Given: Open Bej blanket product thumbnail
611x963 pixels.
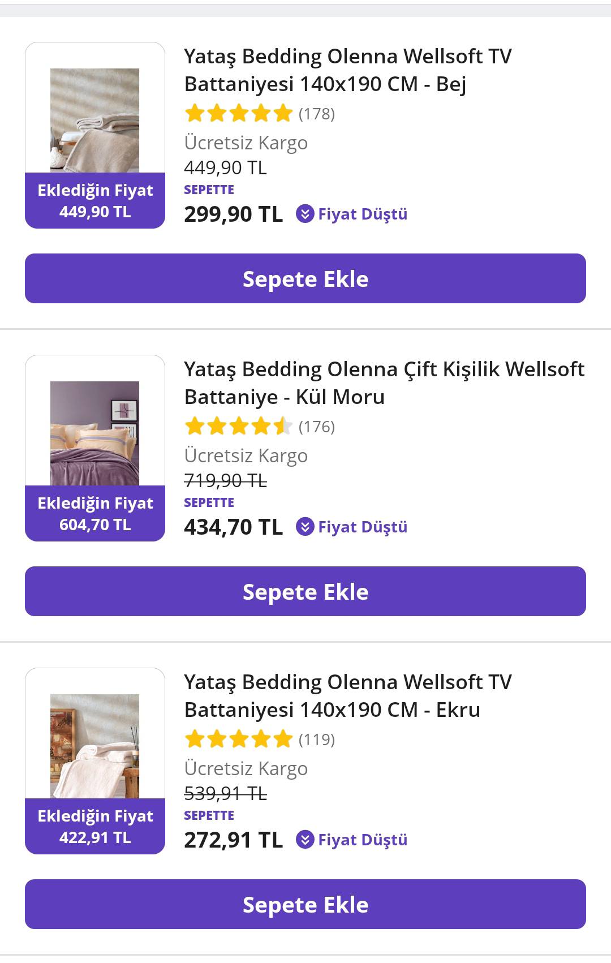Looking at the screenshot, I should click(x=95, y=120).
